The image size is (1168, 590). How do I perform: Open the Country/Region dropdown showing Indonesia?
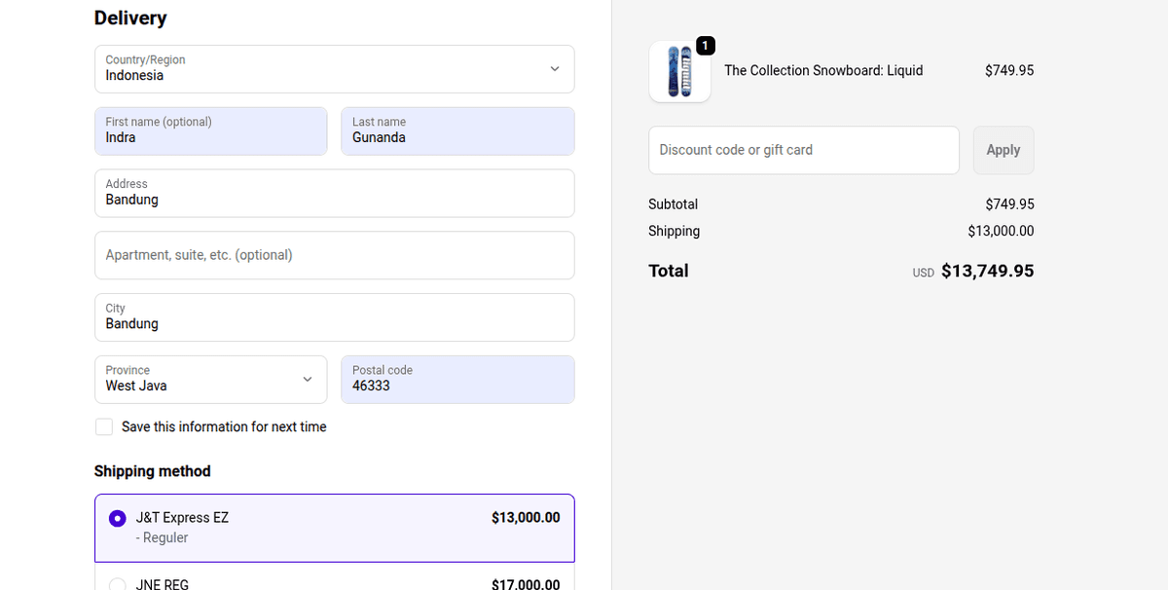point(334,69)
